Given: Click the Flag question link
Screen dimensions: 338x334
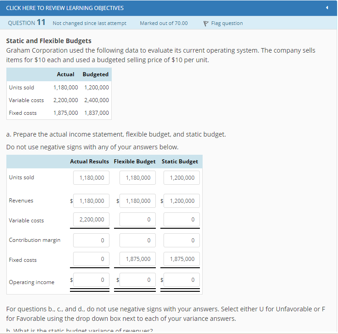Looking at the screenshot, I should coord(227,23).
